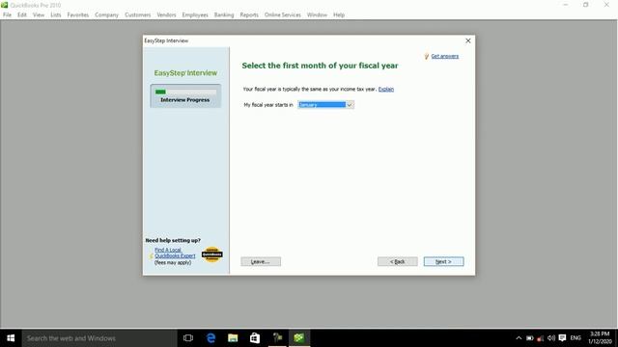Show hidden system tray icons
618x347 pixels.
click(x=519, y=338)
